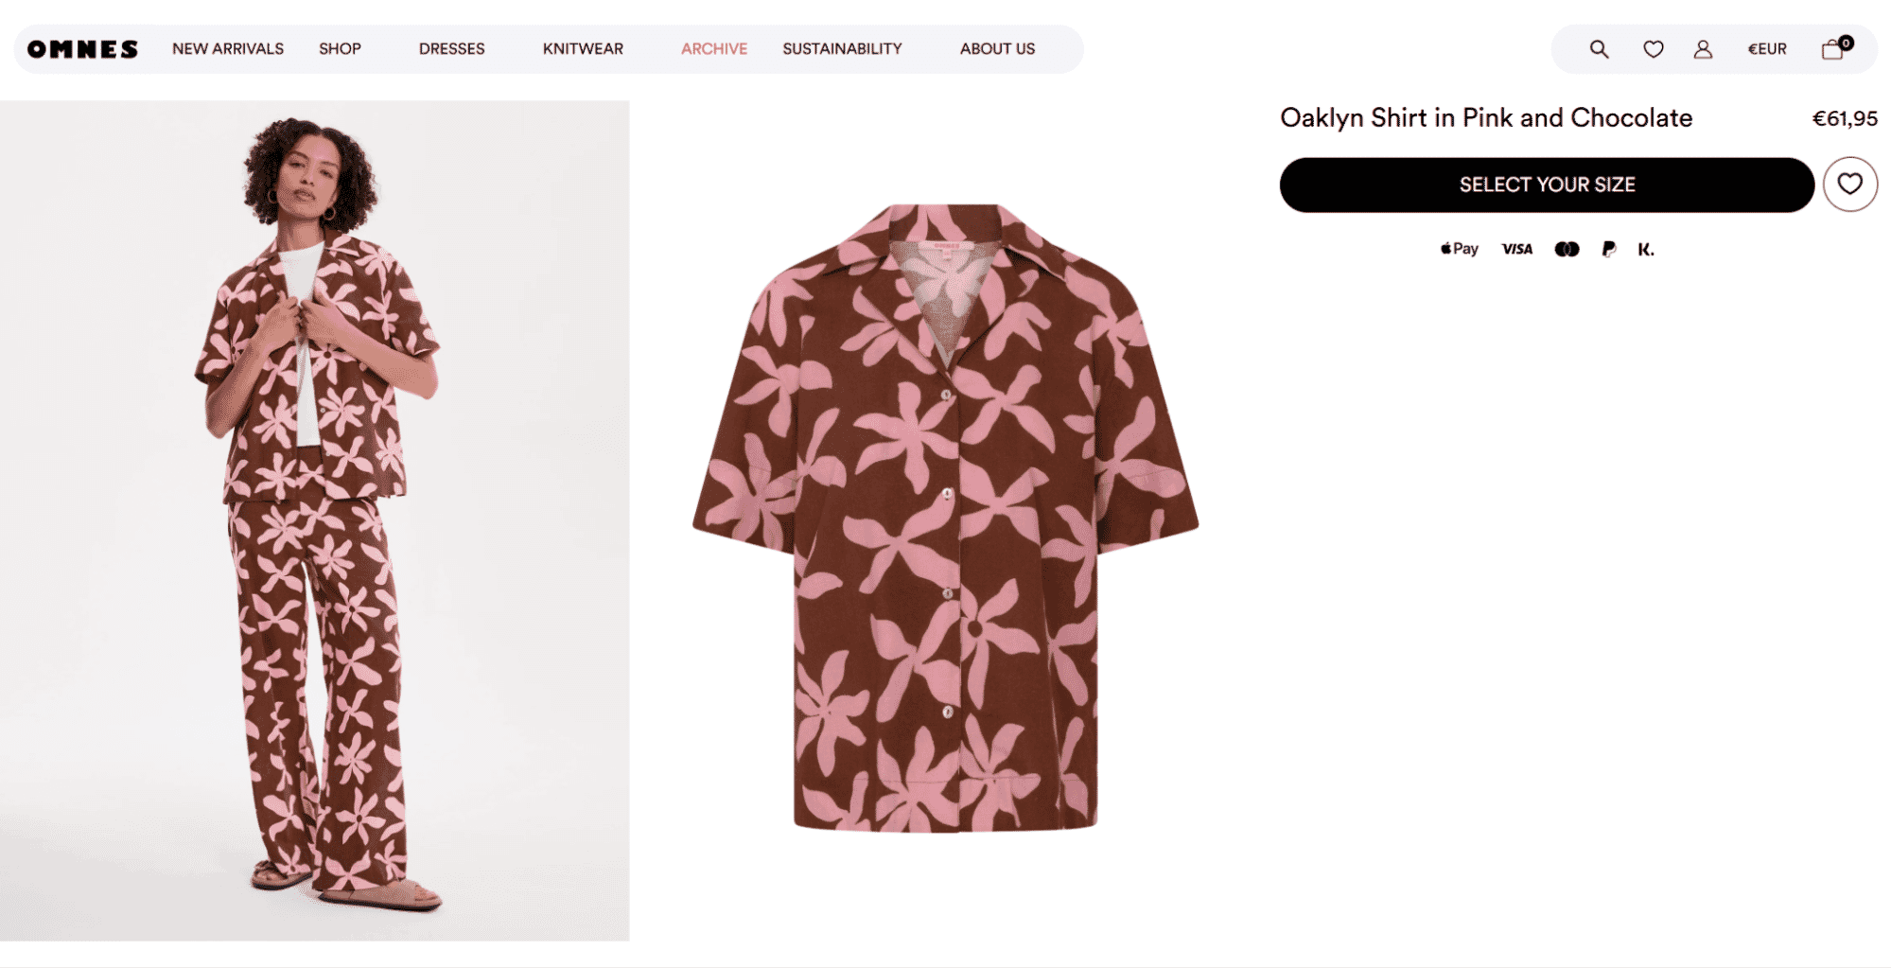Open the search icon in header
This screenshot has height=968, width=1891.
[x=1599, y=49]
